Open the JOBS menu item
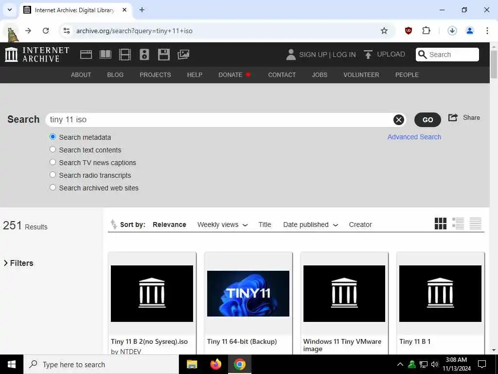498x374 pixels. click(320, 75)
